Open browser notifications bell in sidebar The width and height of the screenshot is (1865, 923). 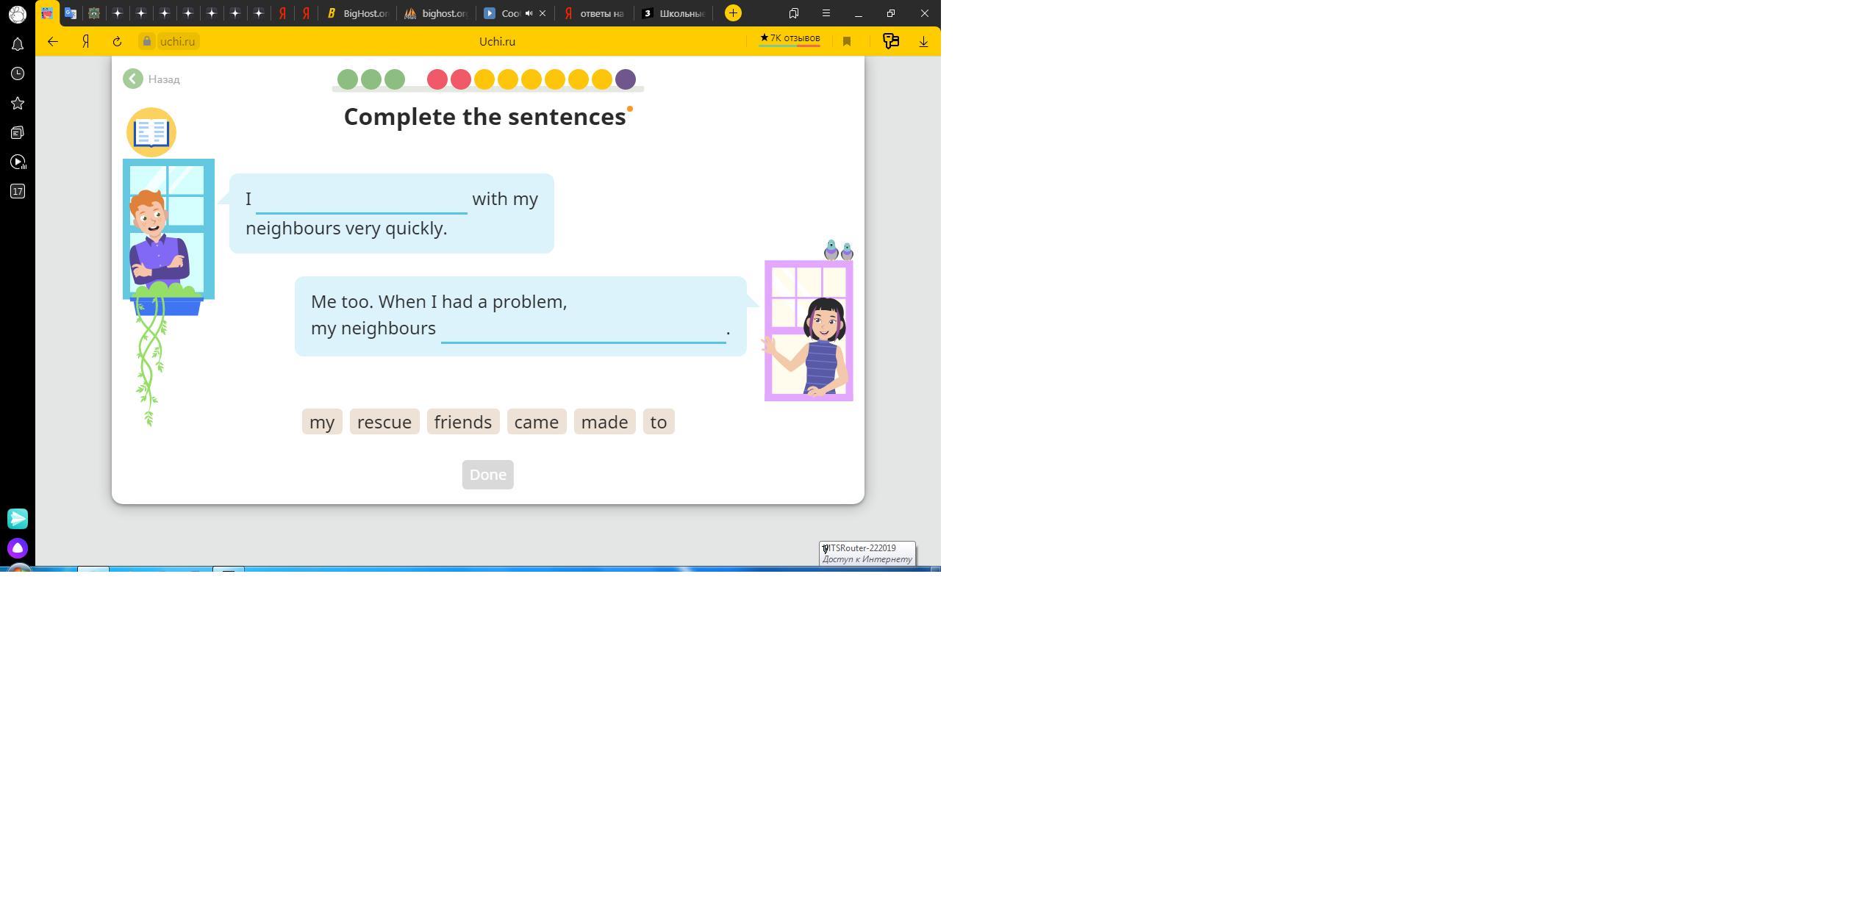(18, 44)
